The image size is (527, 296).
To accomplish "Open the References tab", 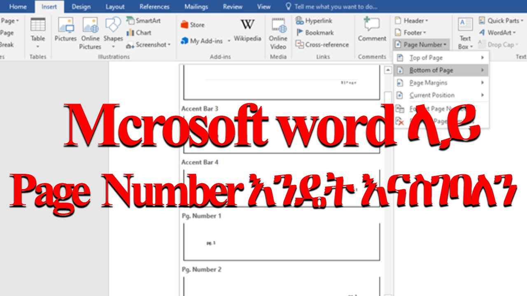I will pos(154,7).
